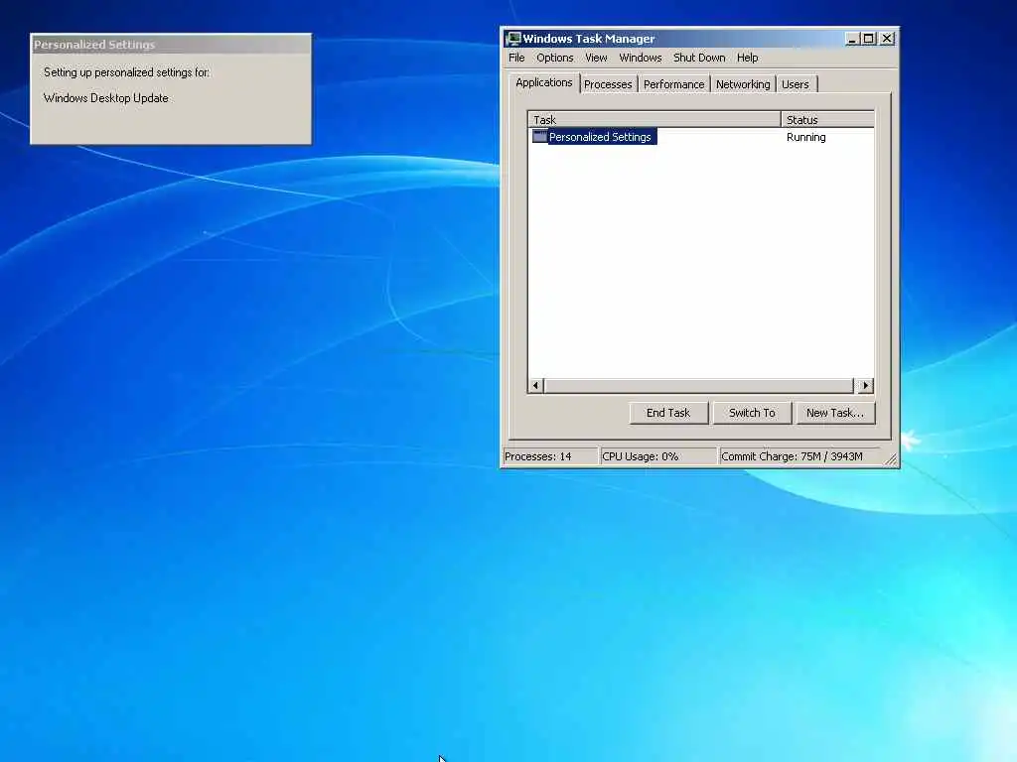Click the Personalized Settings task icon
The height and width of the screenshot is (762, 1017).
(539, 136)
